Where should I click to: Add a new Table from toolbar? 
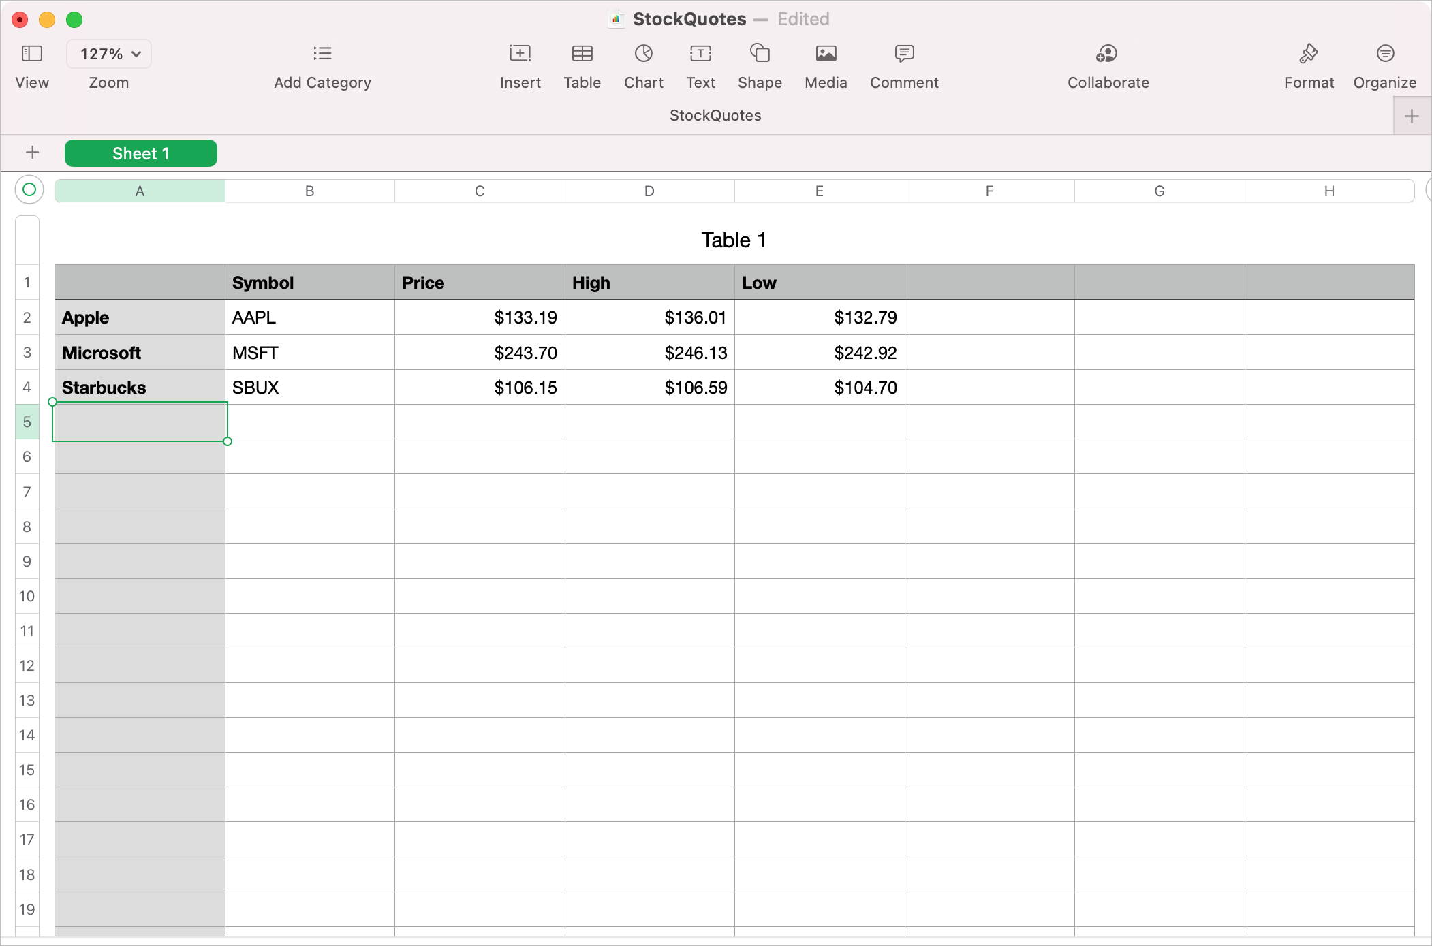coord(582,54)
